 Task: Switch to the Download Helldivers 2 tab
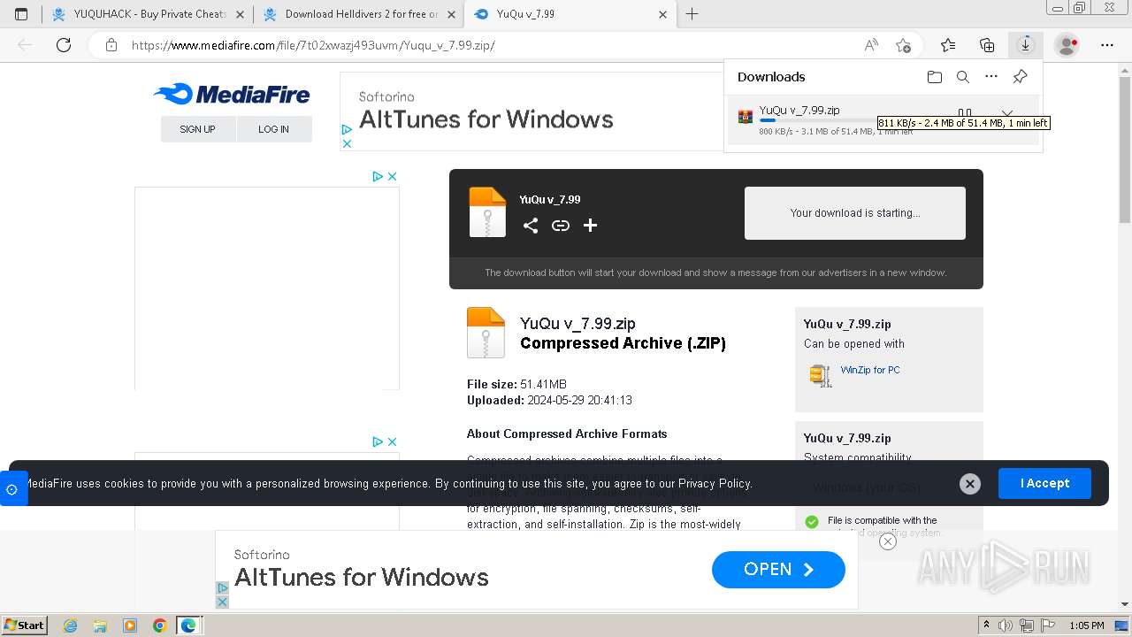(358, 14)
